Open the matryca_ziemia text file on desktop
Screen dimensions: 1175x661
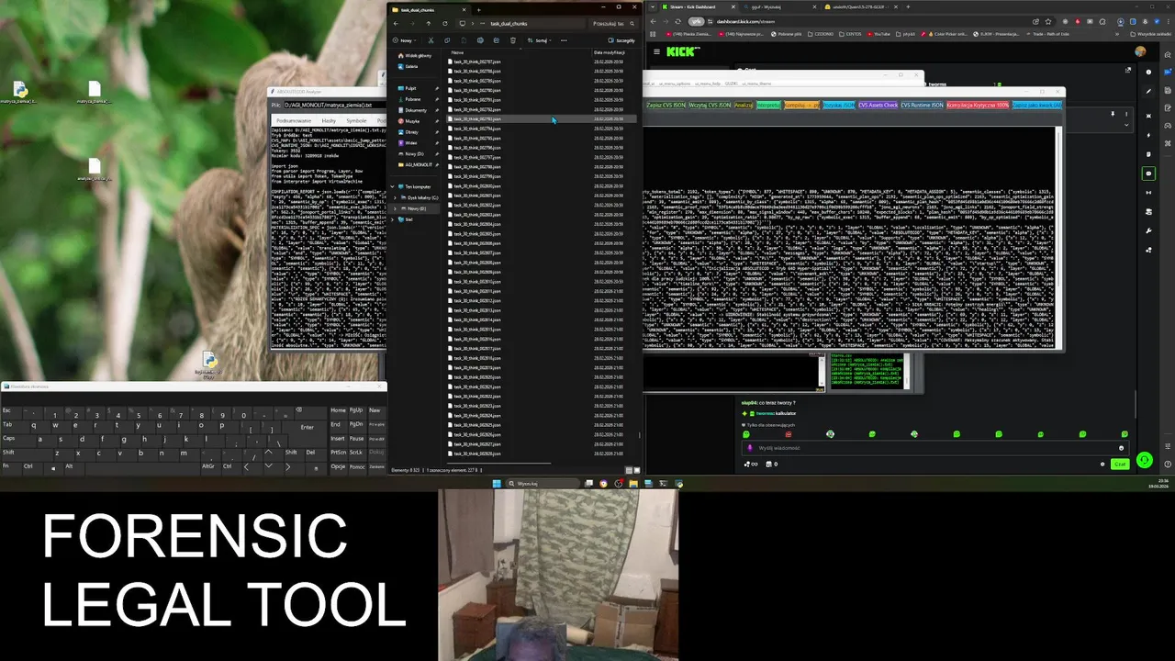coord(95,93)
